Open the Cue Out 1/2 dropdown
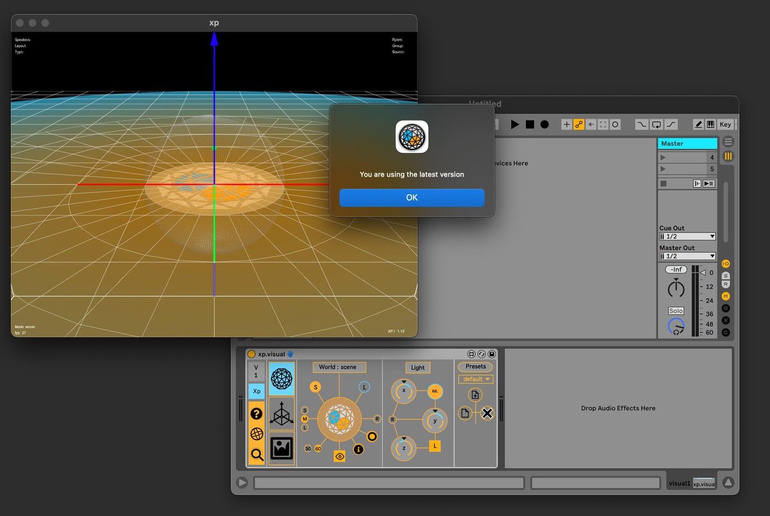This screenshot has width=770, height=516. click(x=687, y=237)
